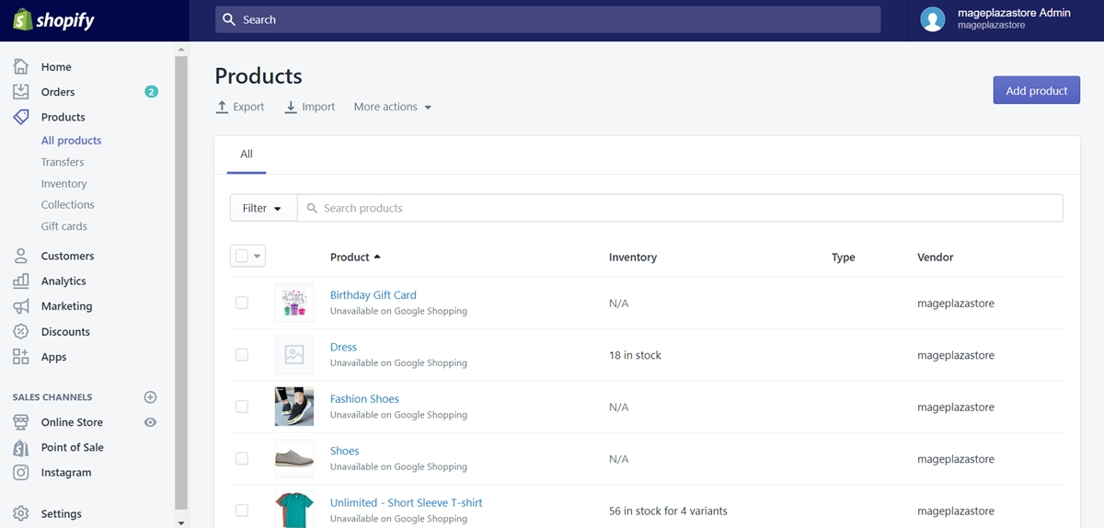
Task: Open the Orders section icon
Action: (21, 92)
